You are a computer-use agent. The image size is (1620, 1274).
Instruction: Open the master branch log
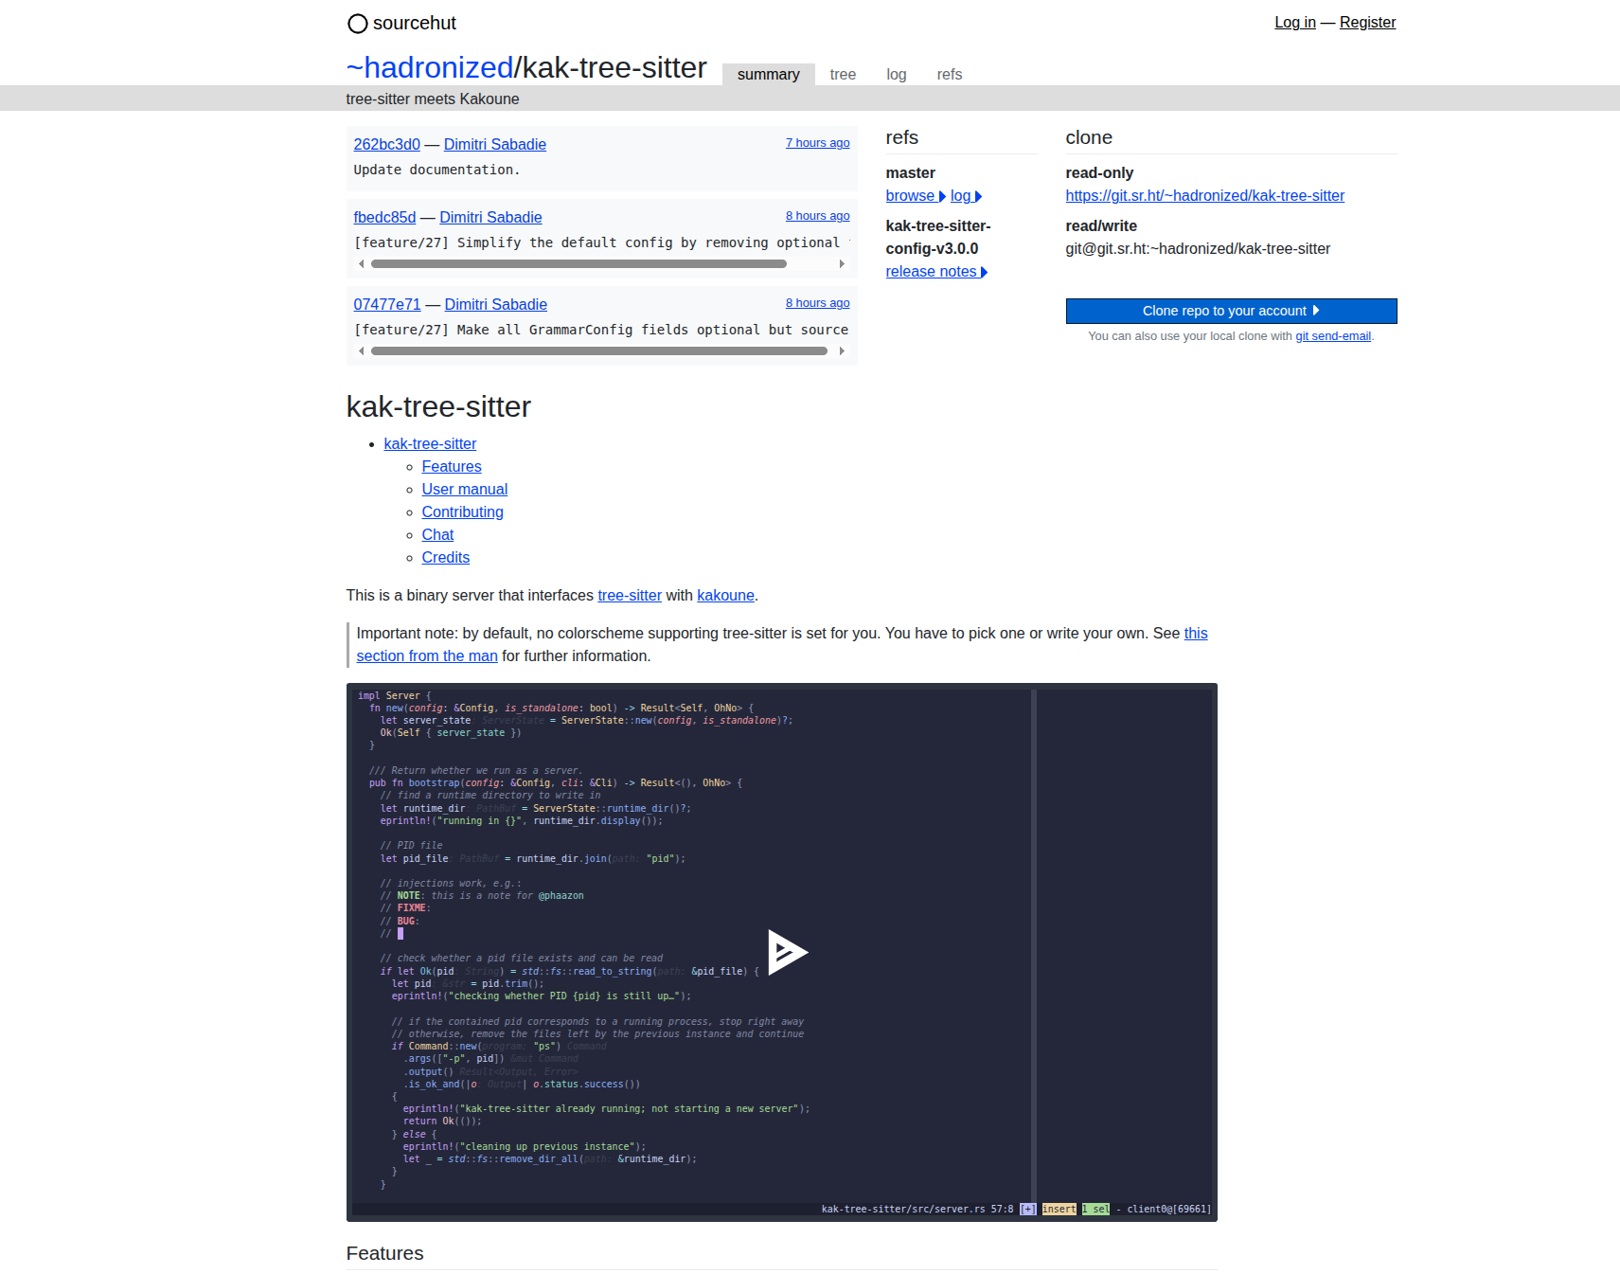tap(966, 196)
